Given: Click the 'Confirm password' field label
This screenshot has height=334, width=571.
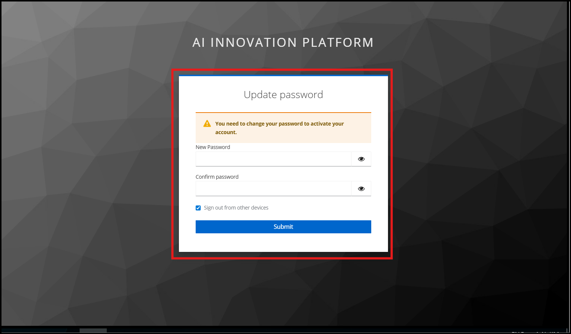Looking at the screenshot, I should pyautogui.click(x=217, y=177).
